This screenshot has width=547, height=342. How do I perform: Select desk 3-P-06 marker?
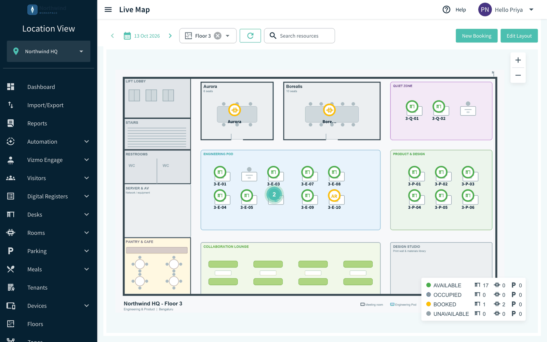tap(468, 196)
